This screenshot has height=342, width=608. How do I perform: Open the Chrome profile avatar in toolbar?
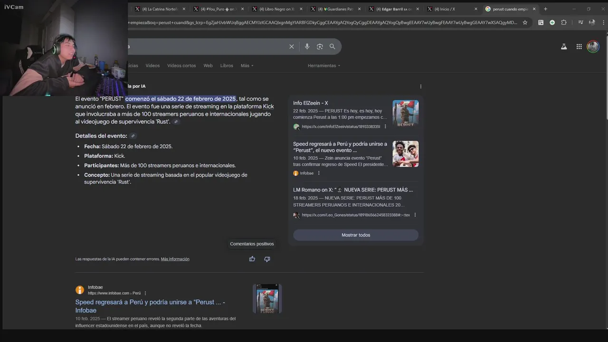(592, 22)
